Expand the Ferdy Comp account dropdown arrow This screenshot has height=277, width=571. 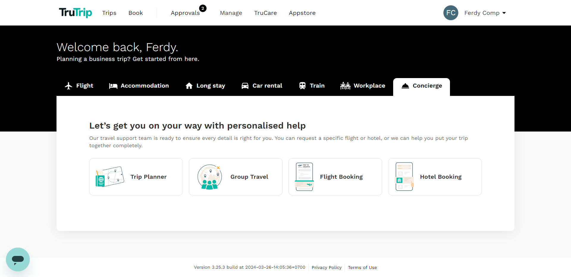504,13
